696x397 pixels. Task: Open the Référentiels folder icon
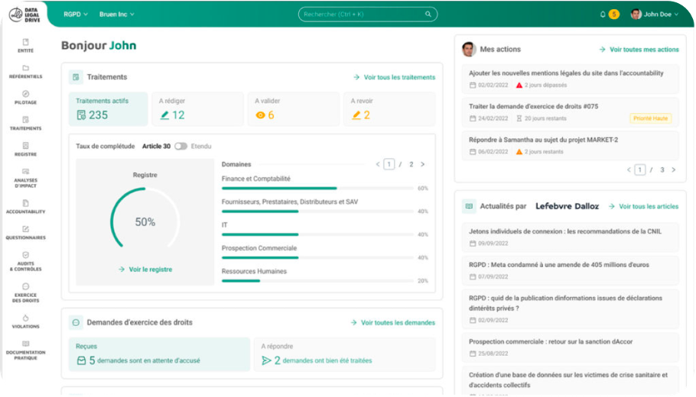coord(25,69)
